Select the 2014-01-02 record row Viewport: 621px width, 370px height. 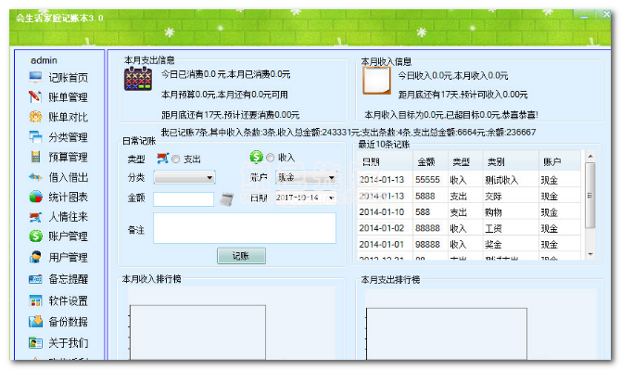pos(469,228)
